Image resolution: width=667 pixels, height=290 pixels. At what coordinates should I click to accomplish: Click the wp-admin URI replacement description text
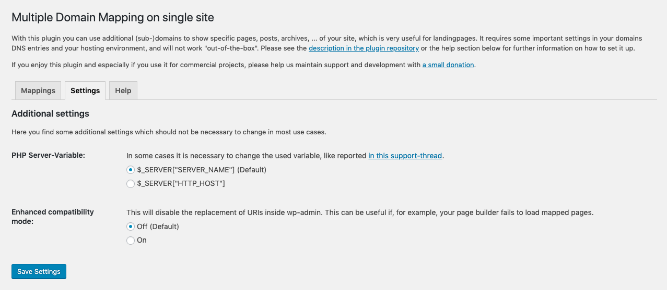tap(360, 213)
